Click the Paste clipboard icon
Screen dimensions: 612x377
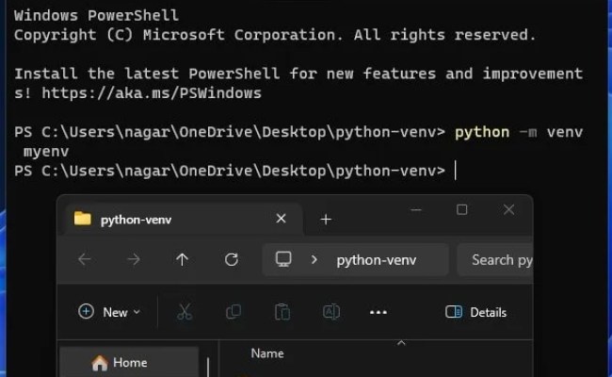pos(282,312)
